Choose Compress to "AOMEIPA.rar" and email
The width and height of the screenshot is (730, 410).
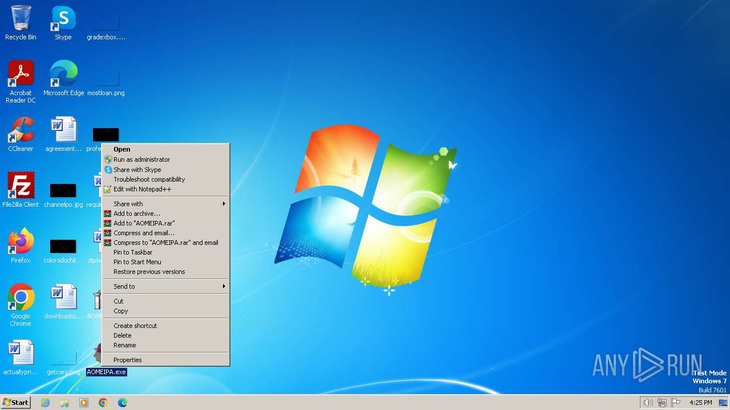click(x=165, y=243)
